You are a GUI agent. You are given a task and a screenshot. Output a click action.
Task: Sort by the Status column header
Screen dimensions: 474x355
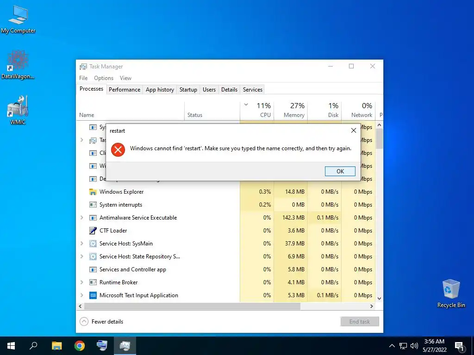click(x=212, y=110)
